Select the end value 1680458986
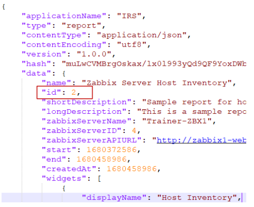The height and width of the screenshot is (207, 254). [101, 159]
